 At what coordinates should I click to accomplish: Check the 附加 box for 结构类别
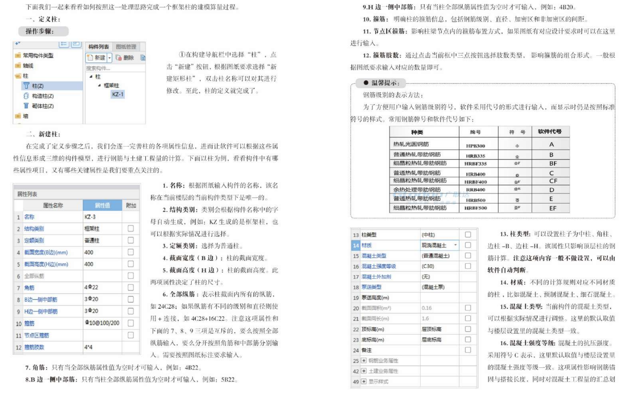[x=130, y=228]
